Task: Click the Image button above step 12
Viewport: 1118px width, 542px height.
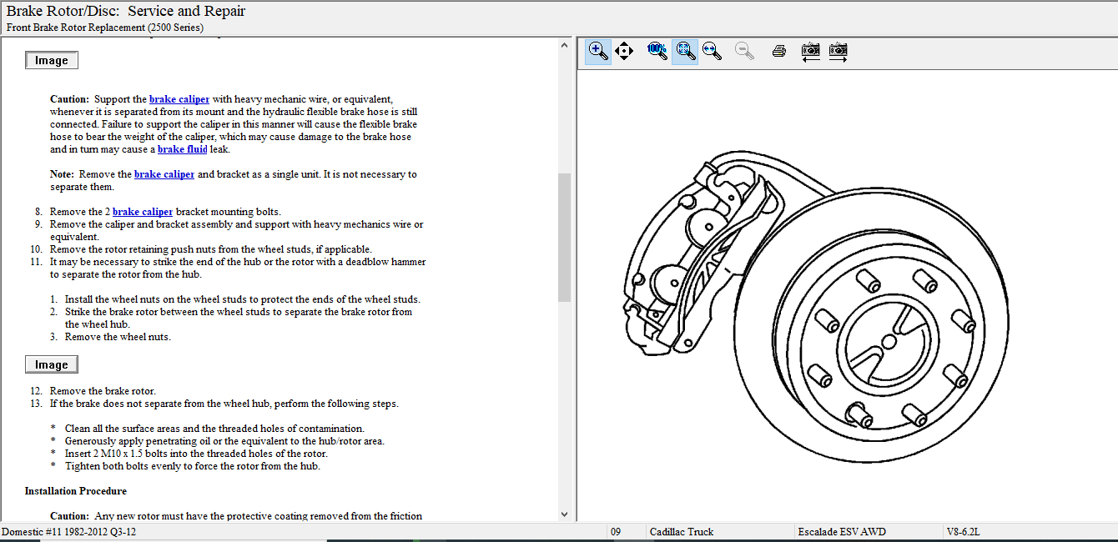Action: (x=52, y=365)
